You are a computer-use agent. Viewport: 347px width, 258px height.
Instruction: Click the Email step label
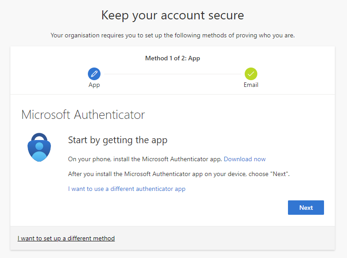pyautogui.click(x=251, y=85)
